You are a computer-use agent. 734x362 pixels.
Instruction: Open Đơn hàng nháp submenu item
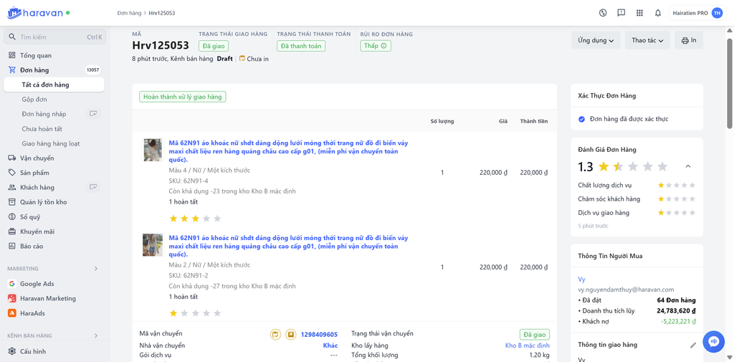pyautogui.click(x=44, y=114)
